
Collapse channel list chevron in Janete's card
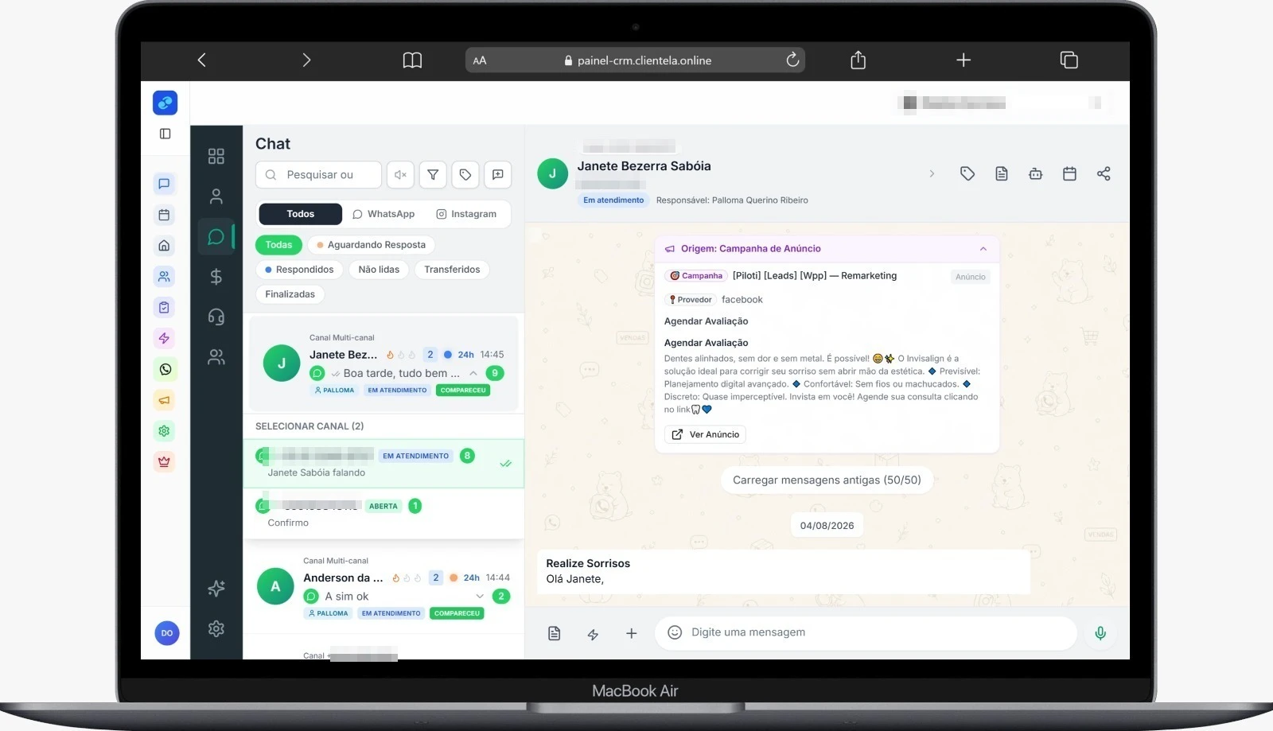pos(473,373)
